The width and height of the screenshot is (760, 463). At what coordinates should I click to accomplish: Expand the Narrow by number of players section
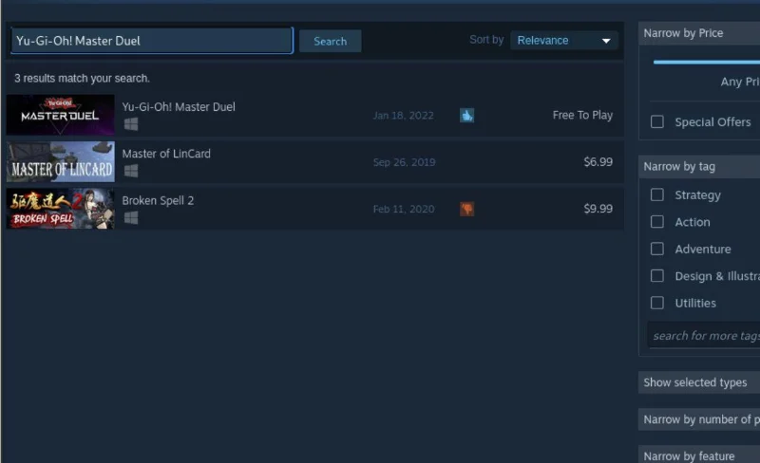point(699,419)
